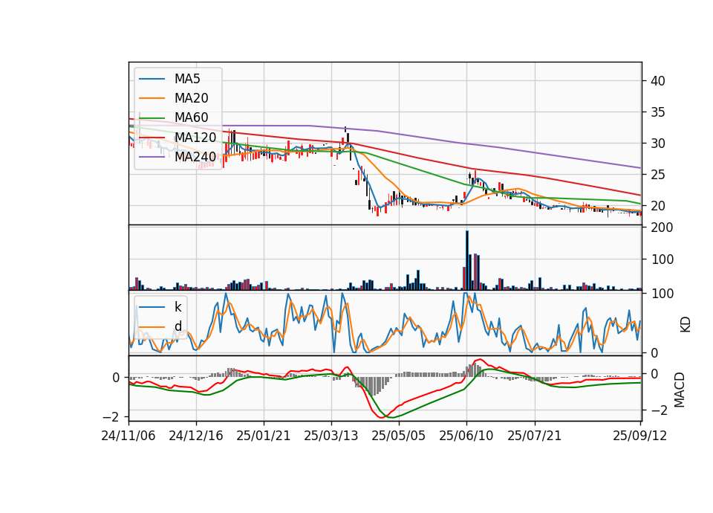The height and width of the screenshot is (513, 713).
Task: Click the tallest volume bar near 25/06/10
Action: pyautogui.click(x=467, y=260)
